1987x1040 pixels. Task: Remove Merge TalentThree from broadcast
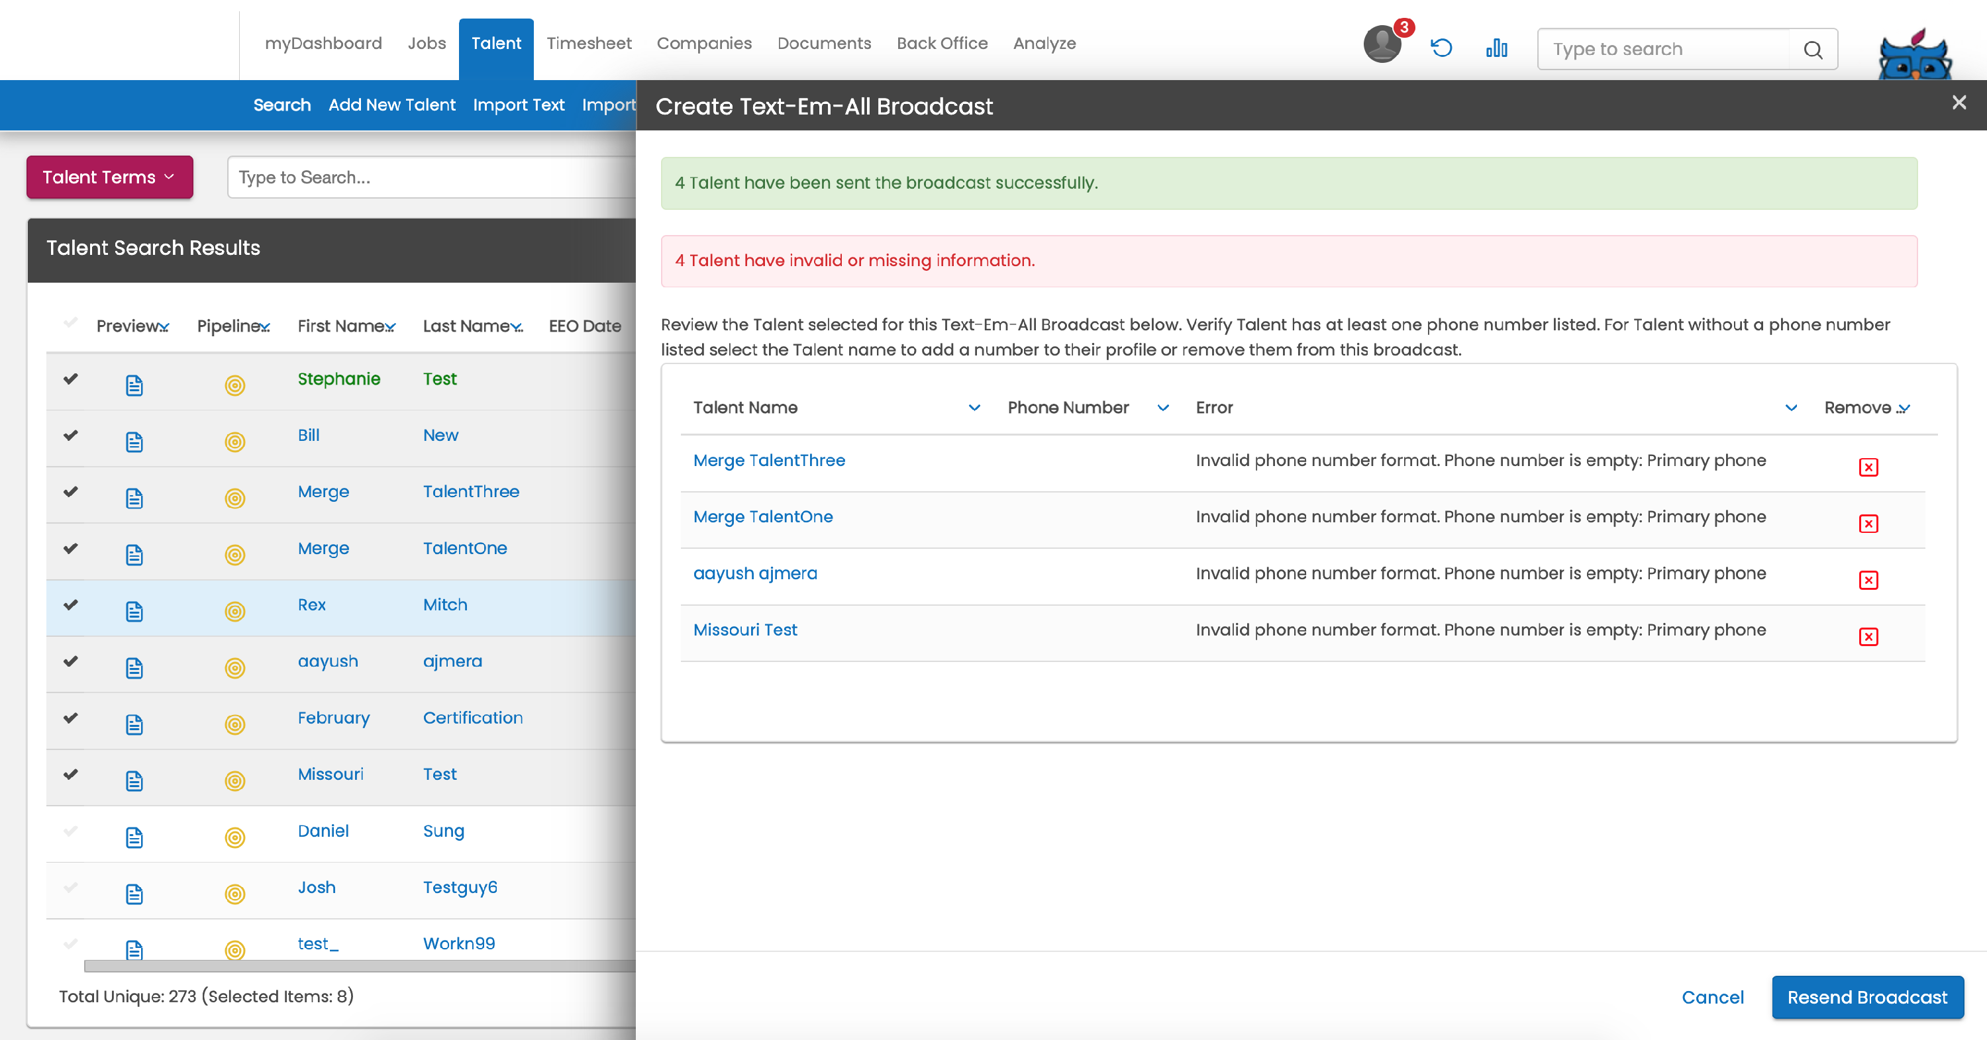[x=1867, y=467]
